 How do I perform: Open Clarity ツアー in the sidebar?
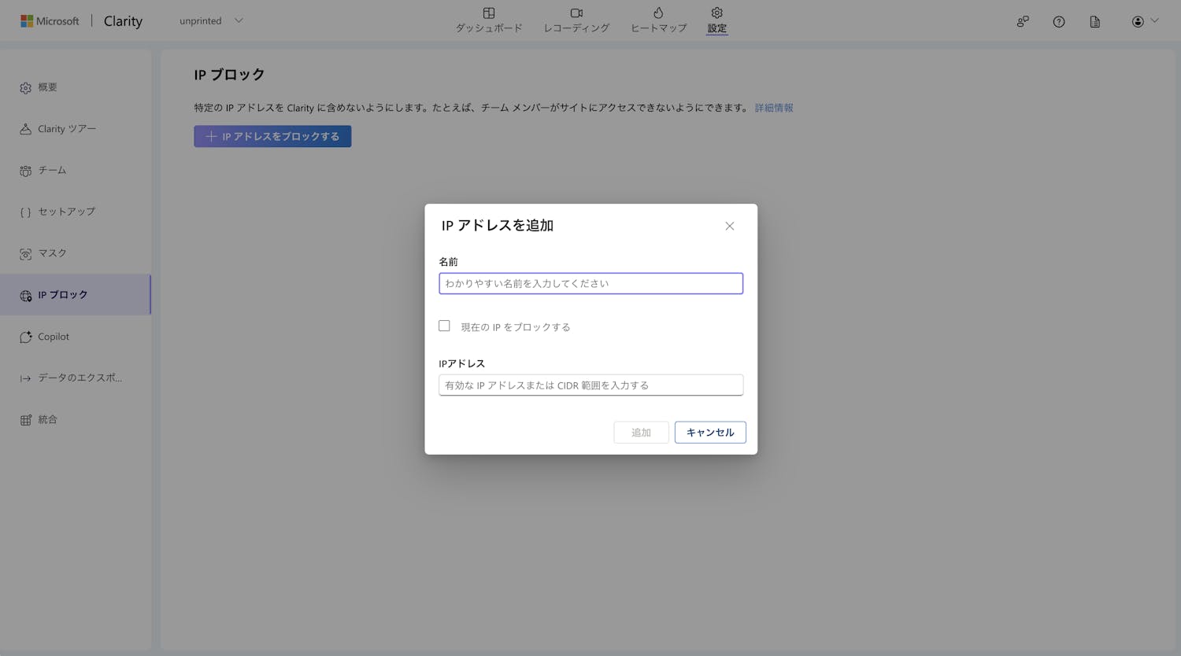pyautogui.click(x=66, y=129)
